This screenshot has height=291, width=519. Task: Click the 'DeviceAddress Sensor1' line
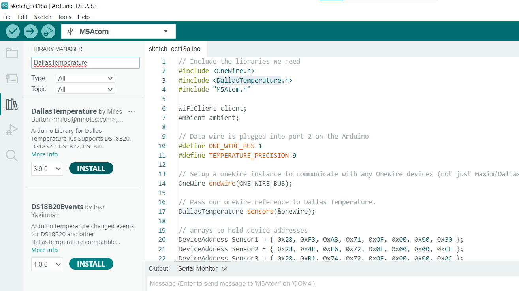pyautogui.click(x=321, y=240)
